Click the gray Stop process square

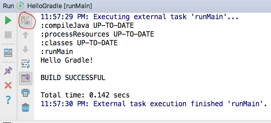tap(8, 35)
